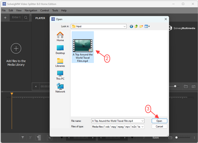Click the highlighted funnel icon in the bottom toolbar
The image size is (198, 143).
tap(38, 138)
